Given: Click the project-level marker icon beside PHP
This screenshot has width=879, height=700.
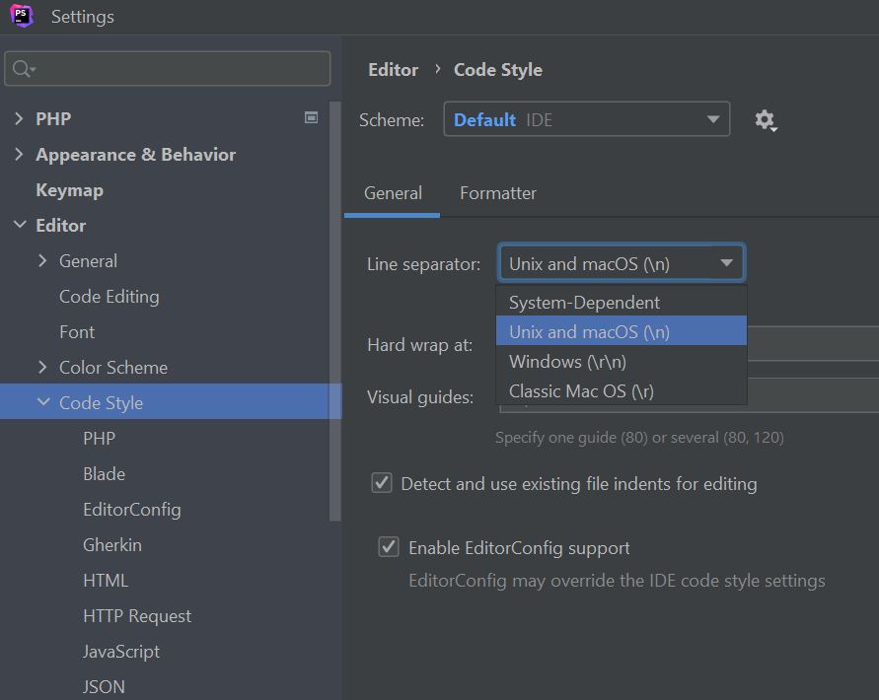Looking at the screenshot, I should click(x=311, y=117).
